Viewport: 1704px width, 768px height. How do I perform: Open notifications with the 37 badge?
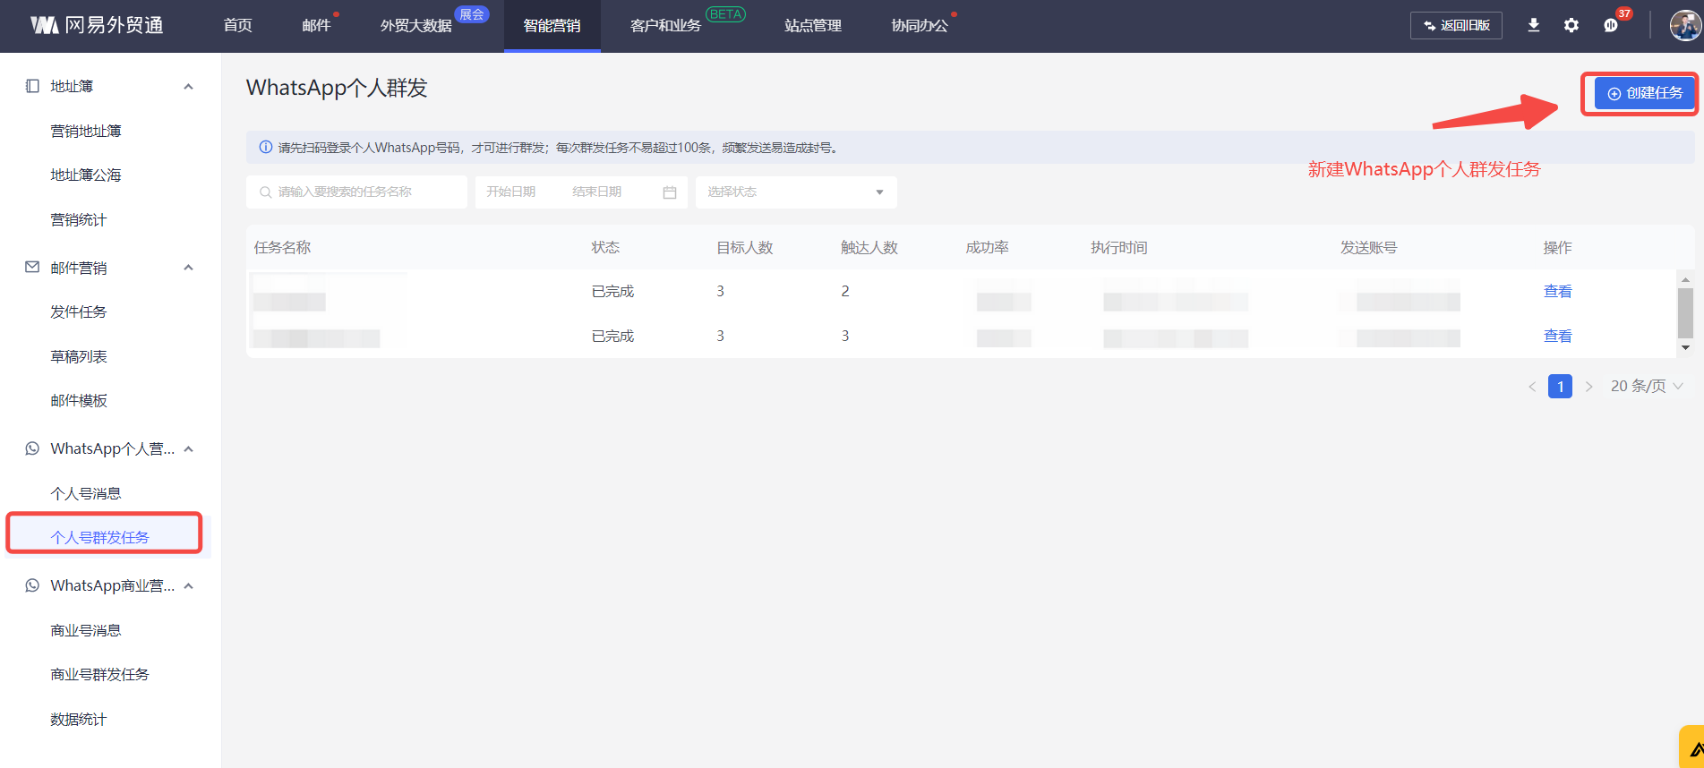1612,25
